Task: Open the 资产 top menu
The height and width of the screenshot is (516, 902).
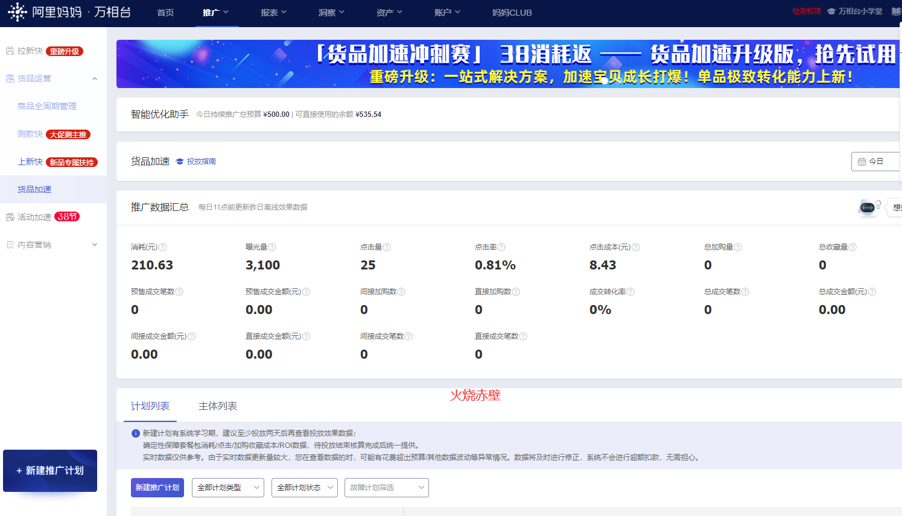Action: coord(389,13)
